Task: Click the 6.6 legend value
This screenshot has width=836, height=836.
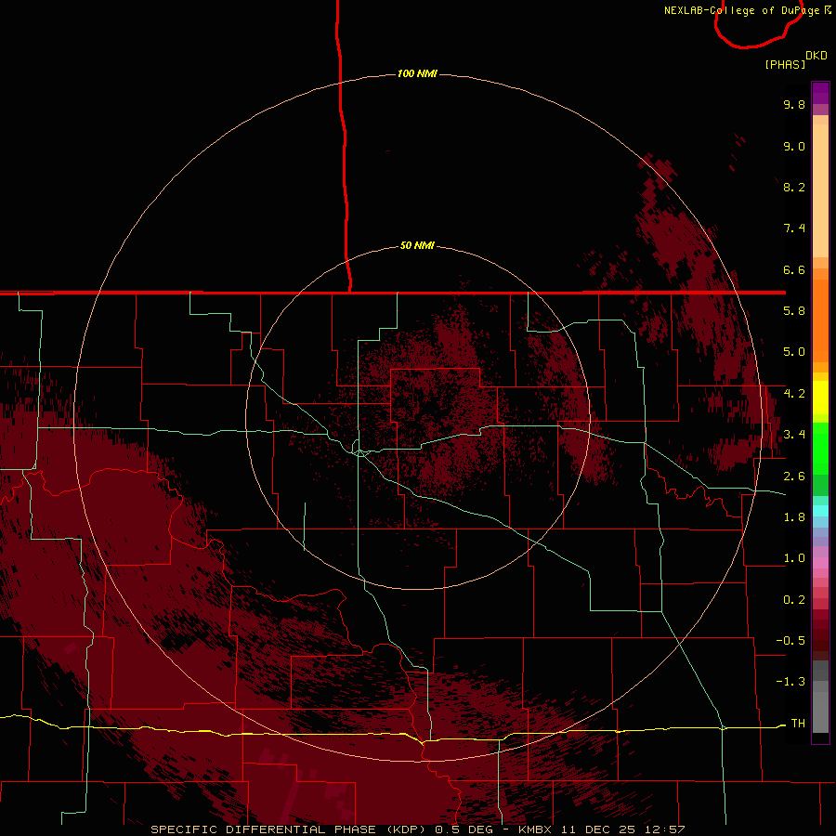Action: tap(794, 269)
